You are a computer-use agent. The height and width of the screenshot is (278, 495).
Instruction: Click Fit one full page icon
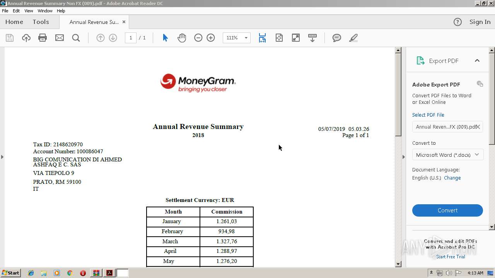coord(279,38)
